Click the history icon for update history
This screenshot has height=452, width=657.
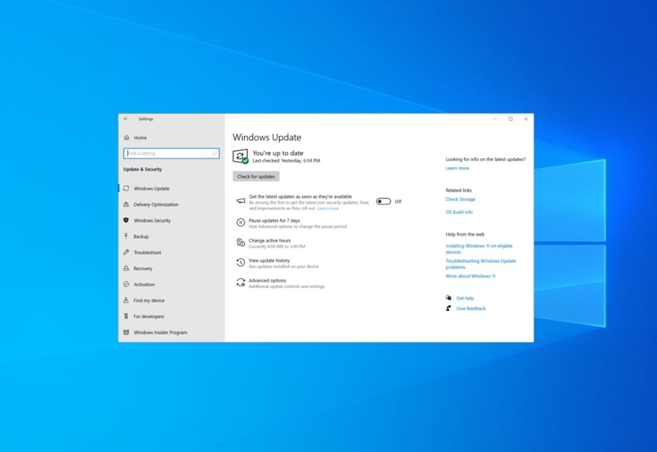click(241, 262)
